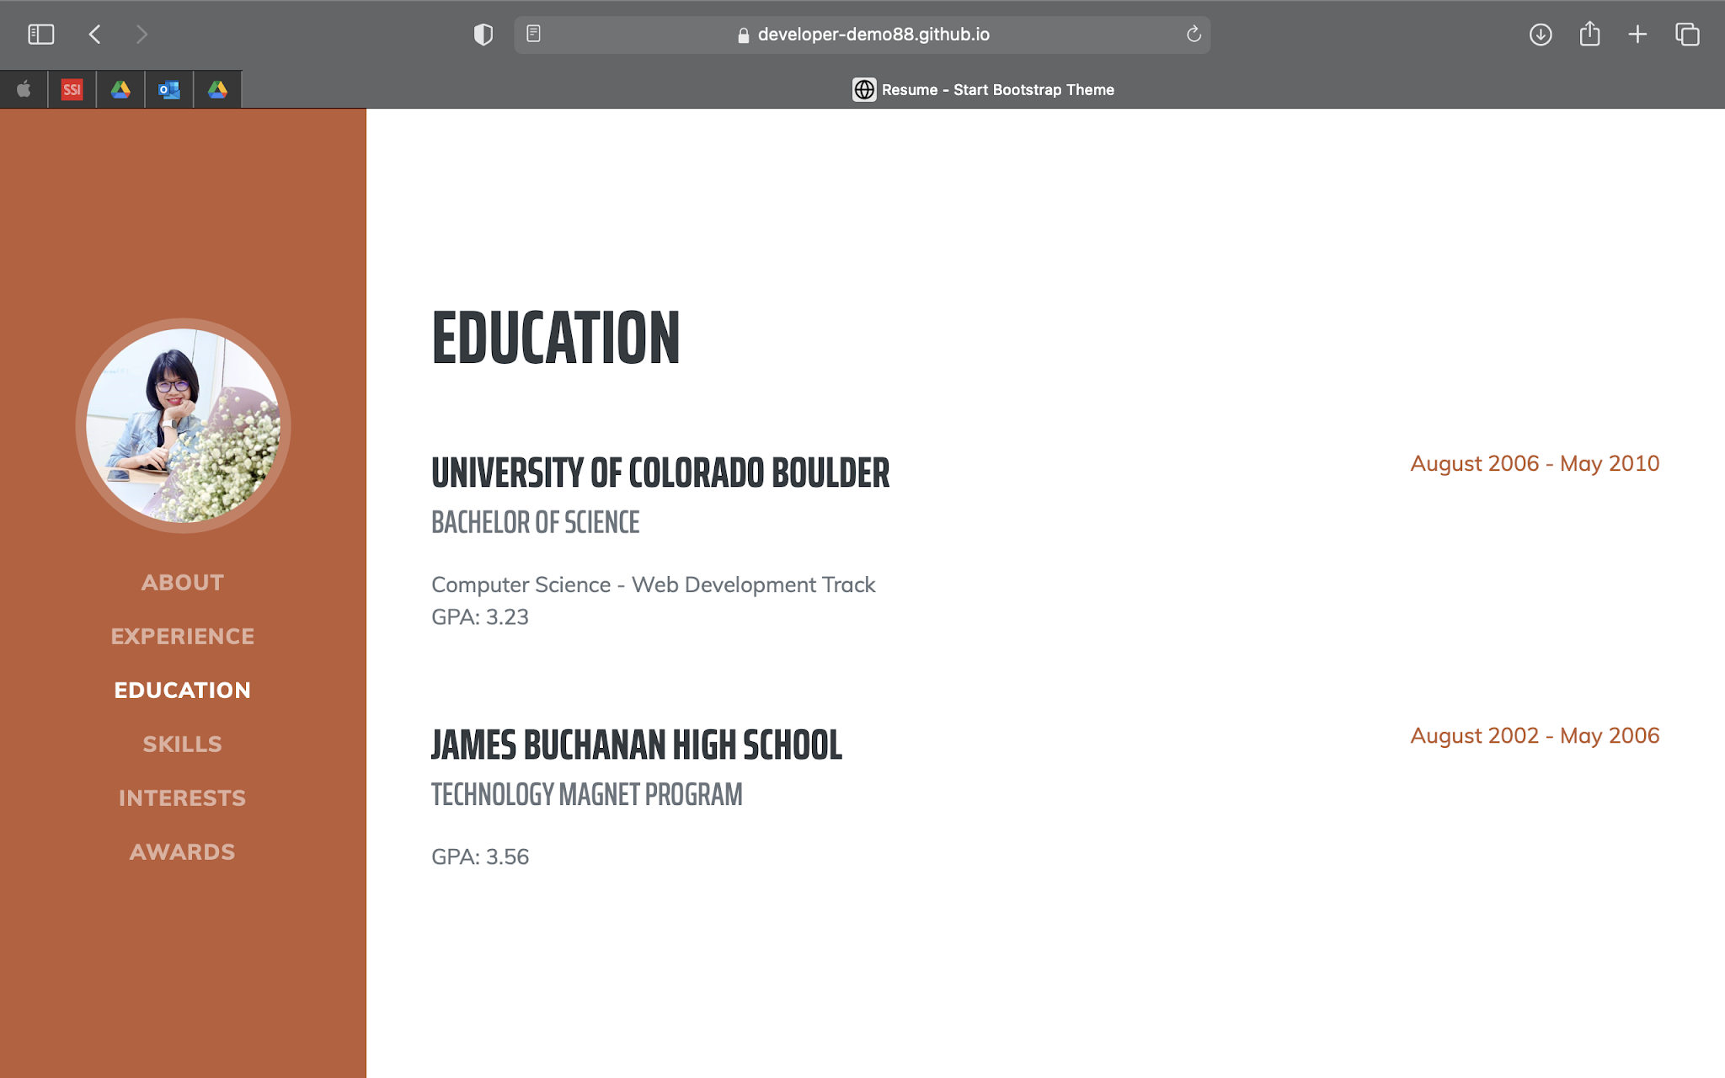Navigate to the About section
Viewport: 1725px width, 1078px height.
coord(183,582)
